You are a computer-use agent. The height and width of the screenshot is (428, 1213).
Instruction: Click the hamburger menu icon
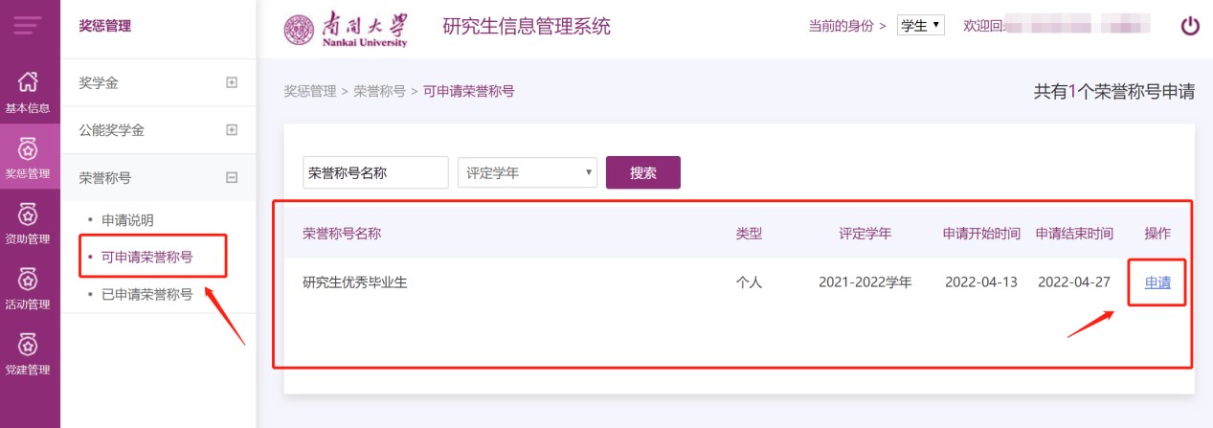coord(29,26)
